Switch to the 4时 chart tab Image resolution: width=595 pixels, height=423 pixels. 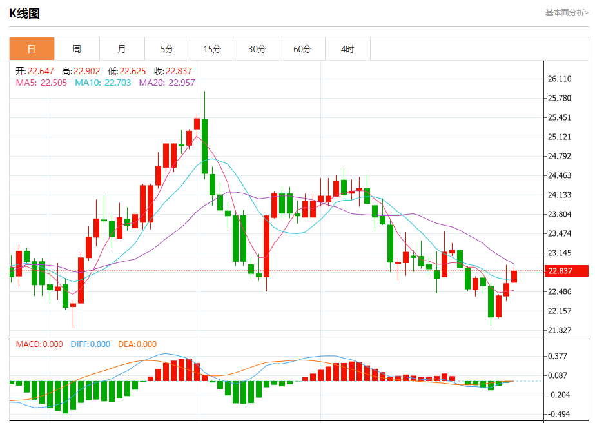coord(347,49)
